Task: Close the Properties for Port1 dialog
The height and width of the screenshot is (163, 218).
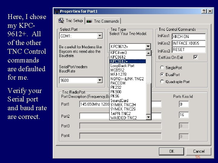Action: [x=210, y=11]
